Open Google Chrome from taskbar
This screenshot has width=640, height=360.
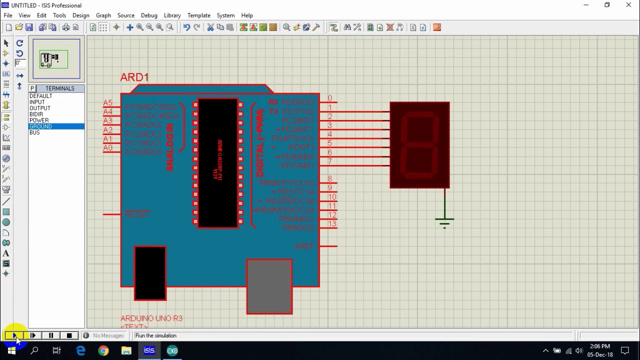[x=103, y=351]
